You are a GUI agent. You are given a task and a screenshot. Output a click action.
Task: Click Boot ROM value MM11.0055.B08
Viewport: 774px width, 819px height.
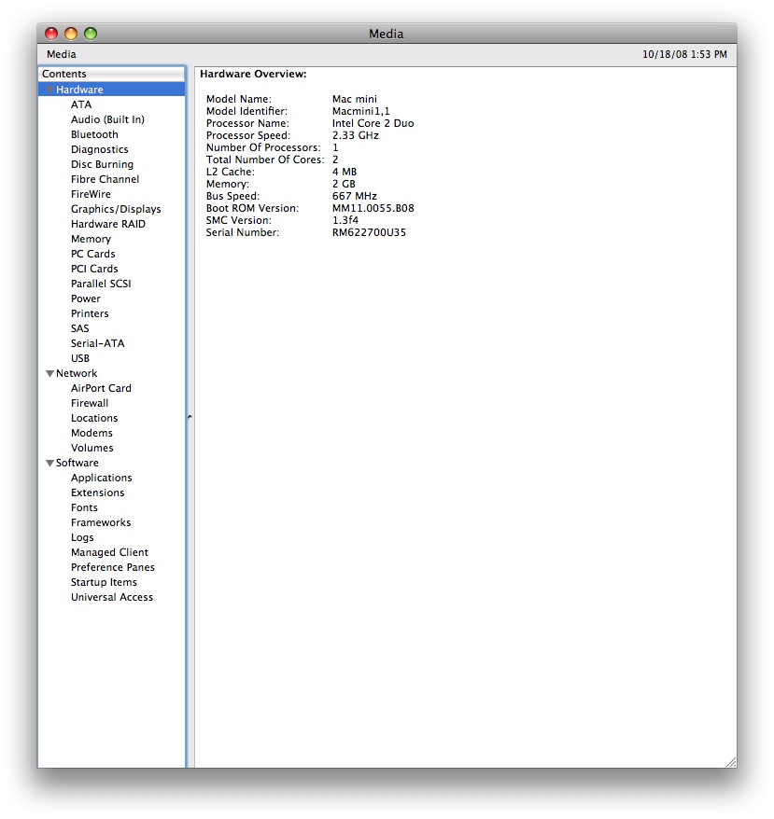pyautogui.click(x=373, y=208)
